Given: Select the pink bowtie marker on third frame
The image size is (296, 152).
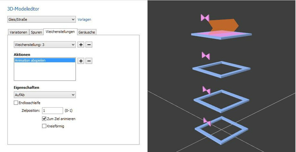Looking at the screenshot, I should point(206,90).
